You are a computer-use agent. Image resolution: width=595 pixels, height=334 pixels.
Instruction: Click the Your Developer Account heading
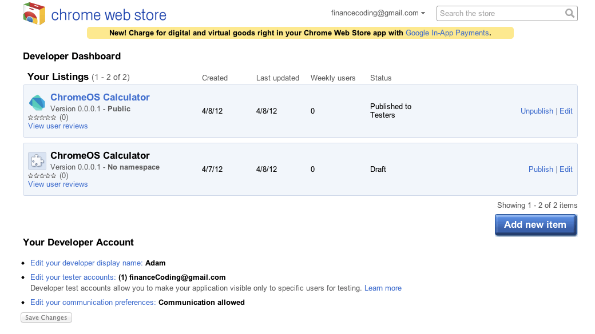click(x=78, y=242)
